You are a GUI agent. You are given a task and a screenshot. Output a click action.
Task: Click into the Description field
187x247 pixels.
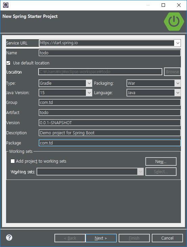[x=110, y=133]
